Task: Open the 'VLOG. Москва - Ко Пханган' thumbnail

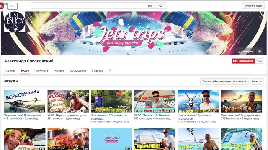Action: tap(155, 101)
